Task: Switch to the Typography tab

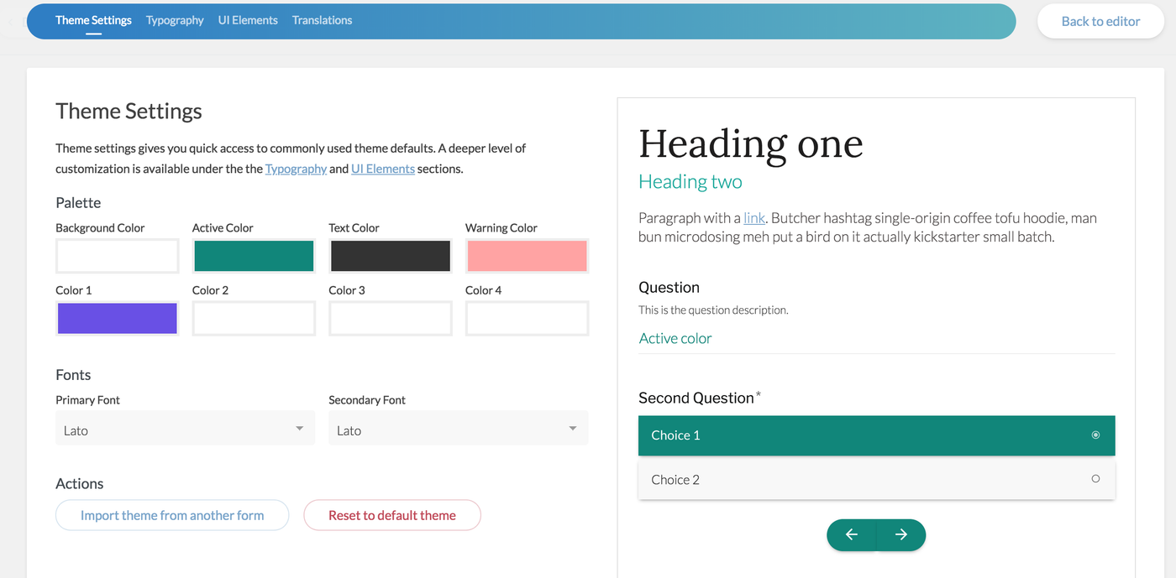Action: point(174,20)
